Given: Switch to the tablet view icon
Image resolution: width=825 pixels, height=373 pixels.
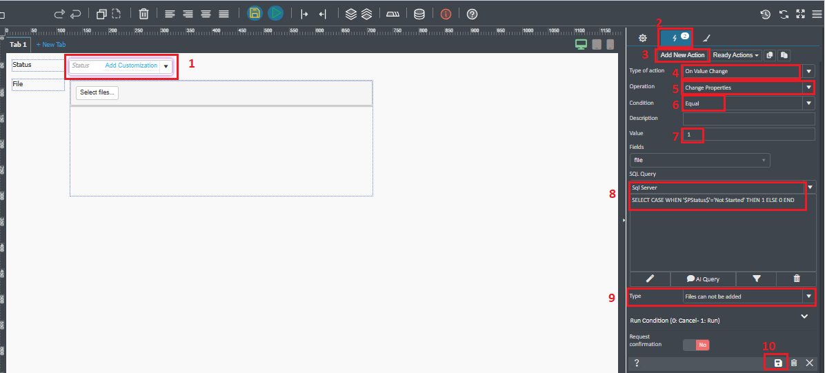Looking at the screenshot, I should (x=597, y=45).
